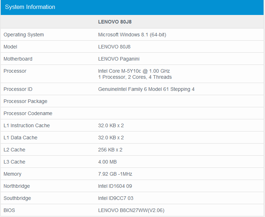Click the Intel ID9CC7 03 Southbridge value
This screenshot has height=217, width=265.
point(116,198)
